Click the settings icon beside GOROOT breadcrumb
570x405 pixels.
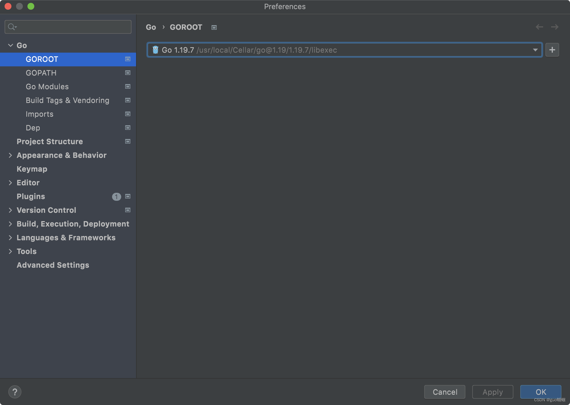[214, 27]
